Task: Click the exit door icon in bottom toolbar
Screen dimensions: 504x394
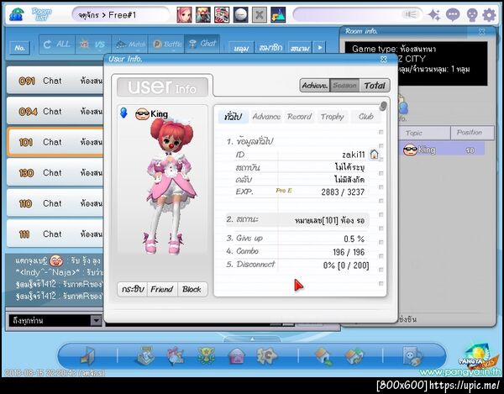Action: (x=87, y=355)
